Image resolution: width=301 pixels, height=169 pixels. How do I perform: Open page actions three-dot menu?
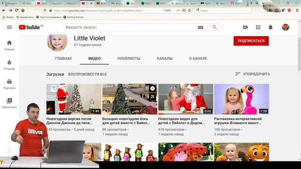point(178,10)
